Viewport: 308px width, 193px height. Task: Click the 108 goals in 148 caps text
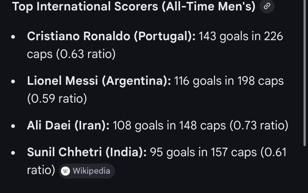(x=169, y=126)
